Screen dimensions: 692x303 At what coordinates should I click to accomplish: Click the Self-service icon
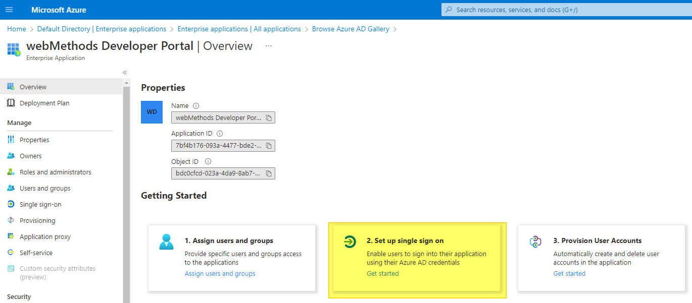pos(11,253)
